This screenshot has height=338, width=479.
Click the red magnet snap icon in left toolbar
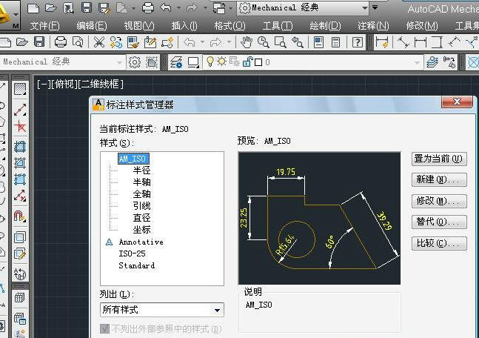pos(20,216)
